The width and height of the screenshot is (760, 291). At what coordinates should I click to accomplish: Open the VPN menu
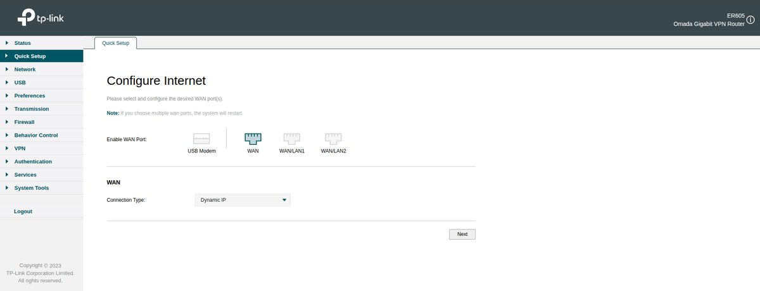[41, 148]
